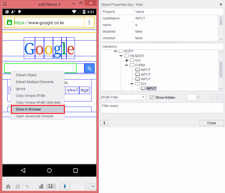Click the Google search input box

click(40, 68)
